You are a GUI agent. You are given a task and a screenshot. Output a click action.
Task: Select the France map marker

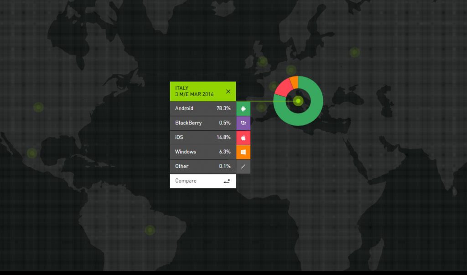point(274,87)
